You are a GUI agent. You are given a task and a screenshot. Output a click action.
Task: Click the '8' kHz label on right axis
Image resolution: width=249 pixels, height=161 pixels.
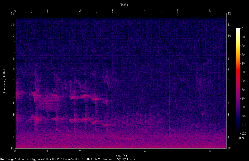pos(228,58)
